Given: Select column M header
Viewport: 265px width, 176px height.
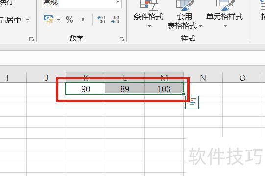Looking at the screenshot, I should [164, 77].
